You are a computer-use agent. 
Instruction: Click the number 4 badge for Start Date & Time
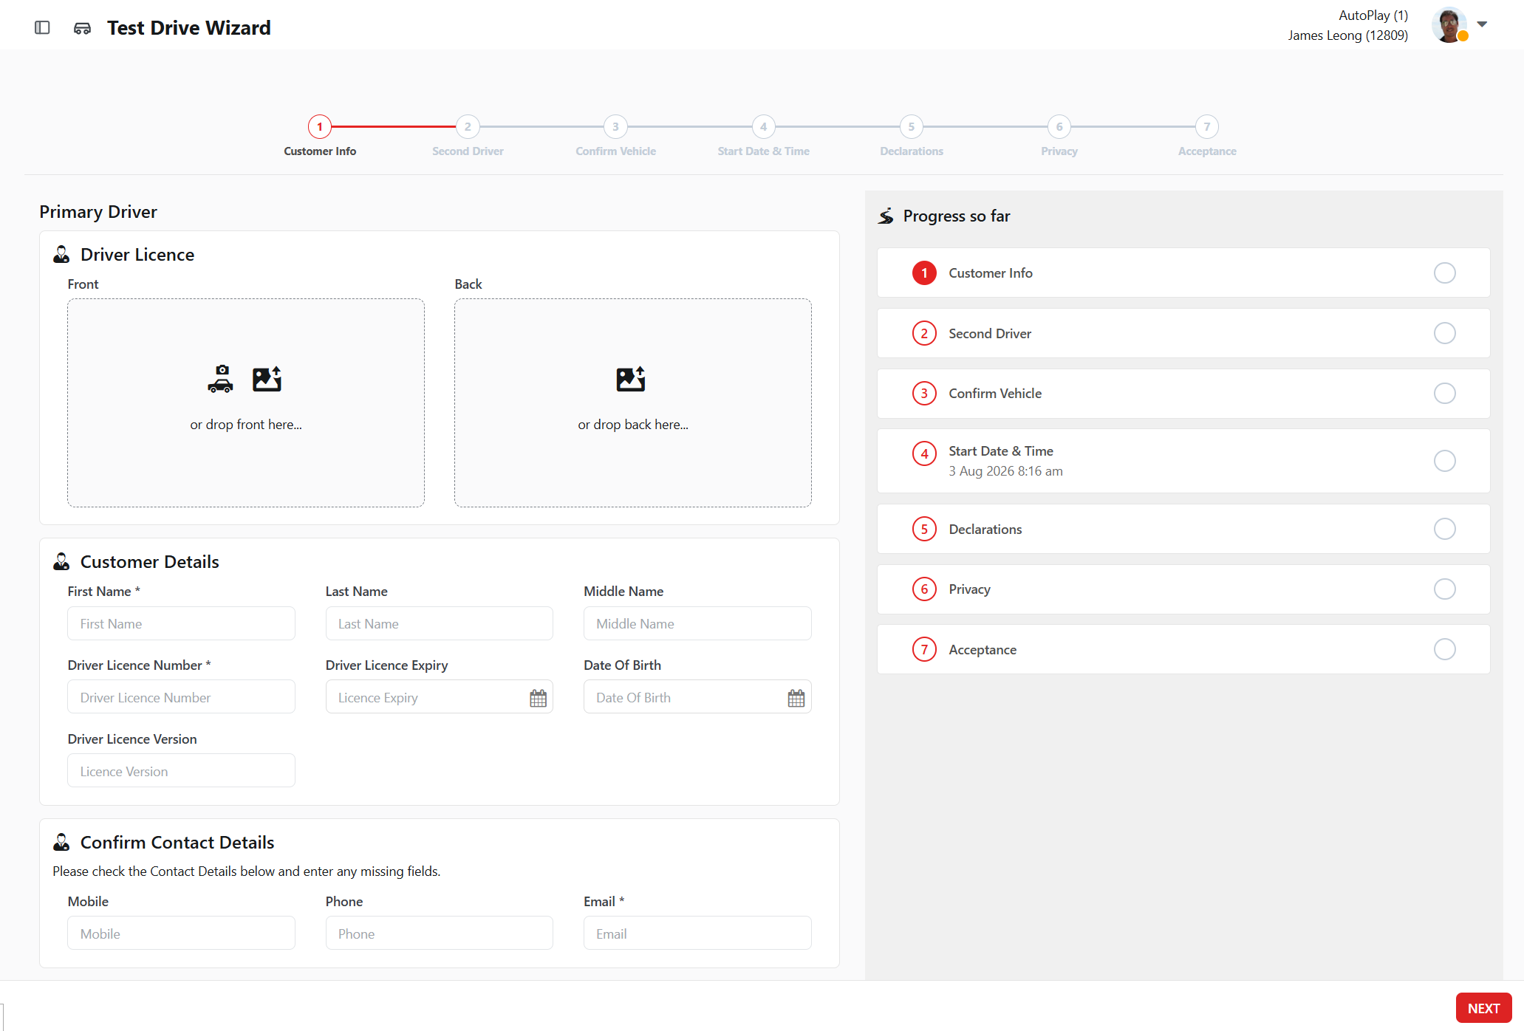(x=924, y=453)
